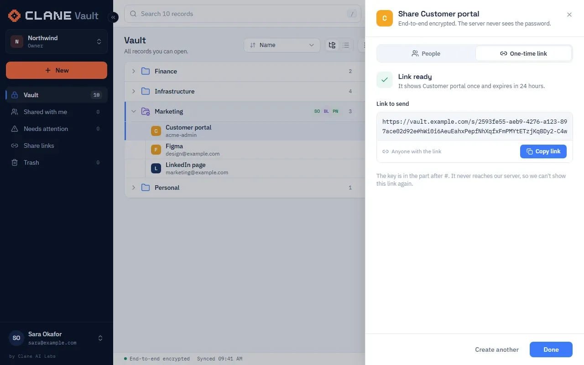The image size is (584, 365).
Task: Click the Marketing shared folder icon
Action: [x=146, y=111]
